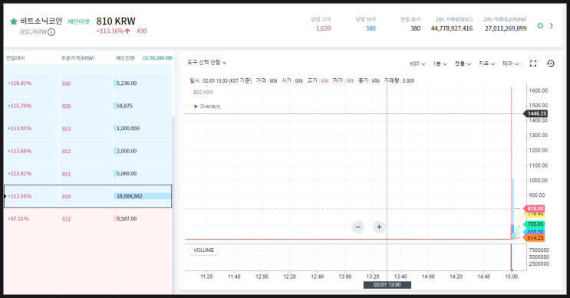Click the 24h volume 44,778,927.416
The height and width of the screenshot is (298, 570).
tap(452, 28)
